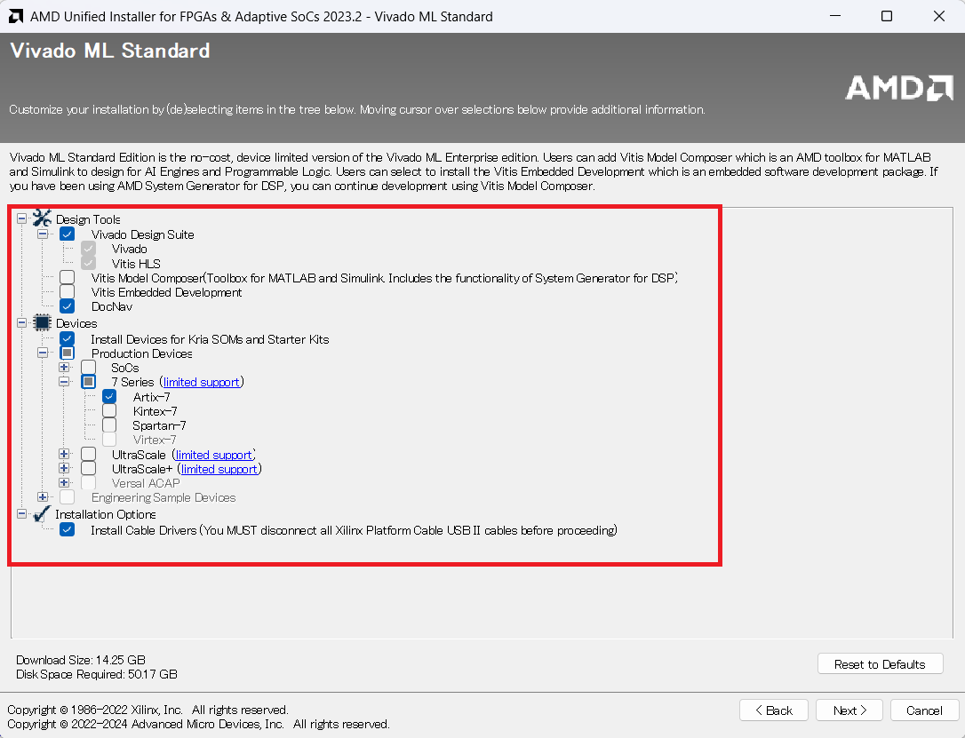Click the Devices chip icon
This screenshot has height=738, width=965.
point(42,323)
